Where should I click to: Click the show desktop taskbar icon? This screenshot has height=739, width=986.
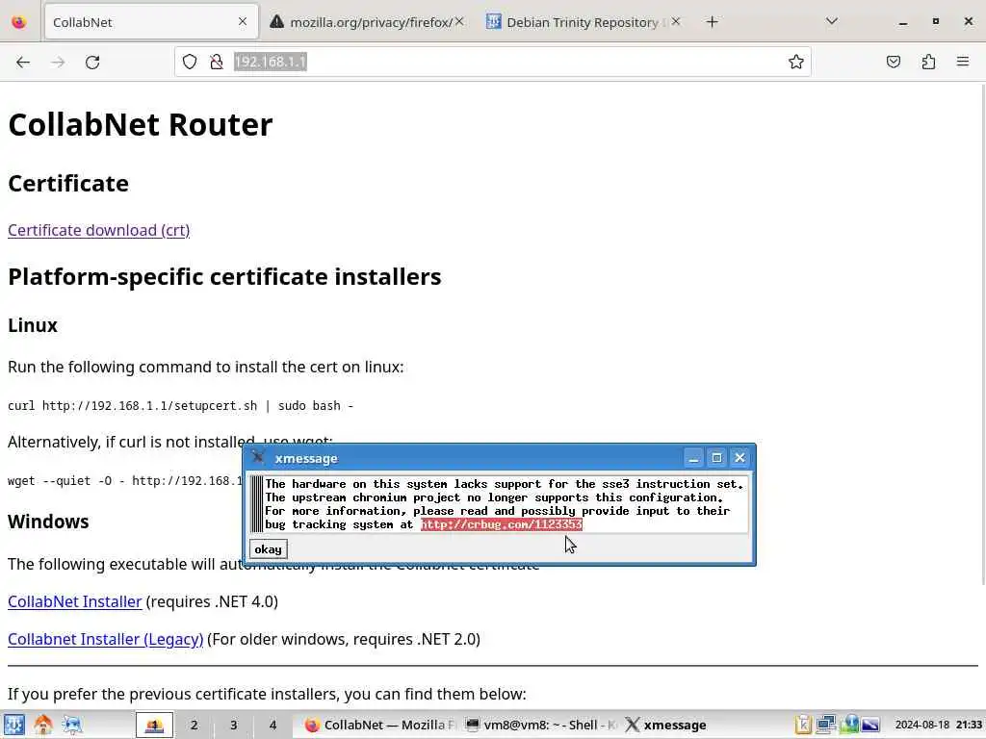click(x=72, y=725)
